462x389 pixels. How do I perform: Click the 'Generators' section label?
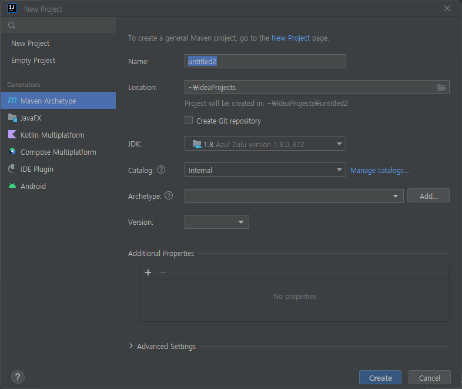24,85
